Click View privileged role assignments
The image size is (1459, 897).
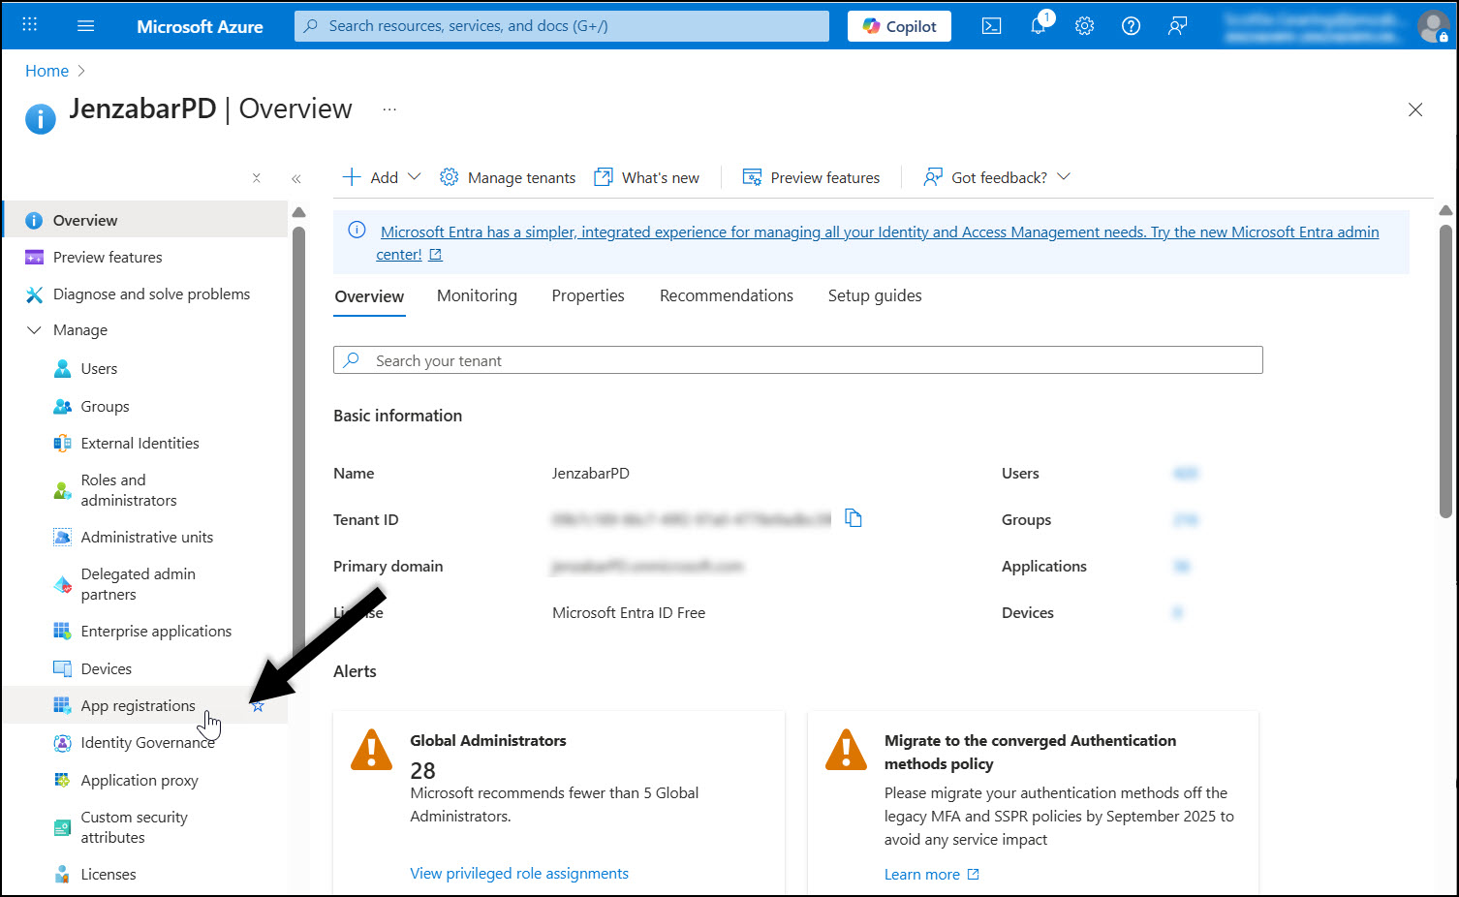pos(519,873)
